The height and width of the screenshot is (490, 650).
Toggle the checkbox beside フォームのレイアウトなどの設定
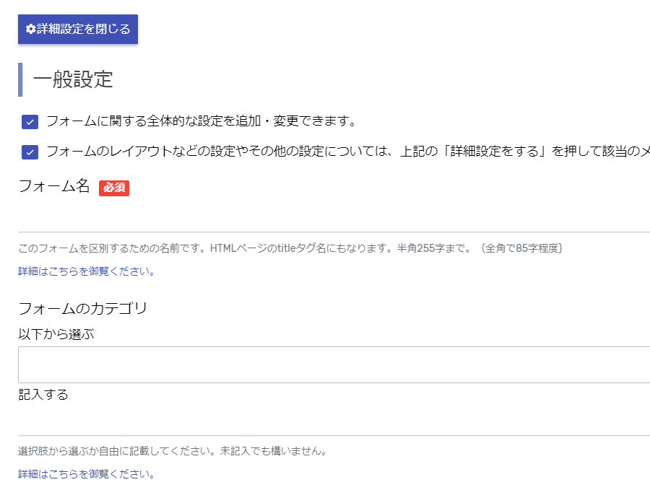[30, 152]
